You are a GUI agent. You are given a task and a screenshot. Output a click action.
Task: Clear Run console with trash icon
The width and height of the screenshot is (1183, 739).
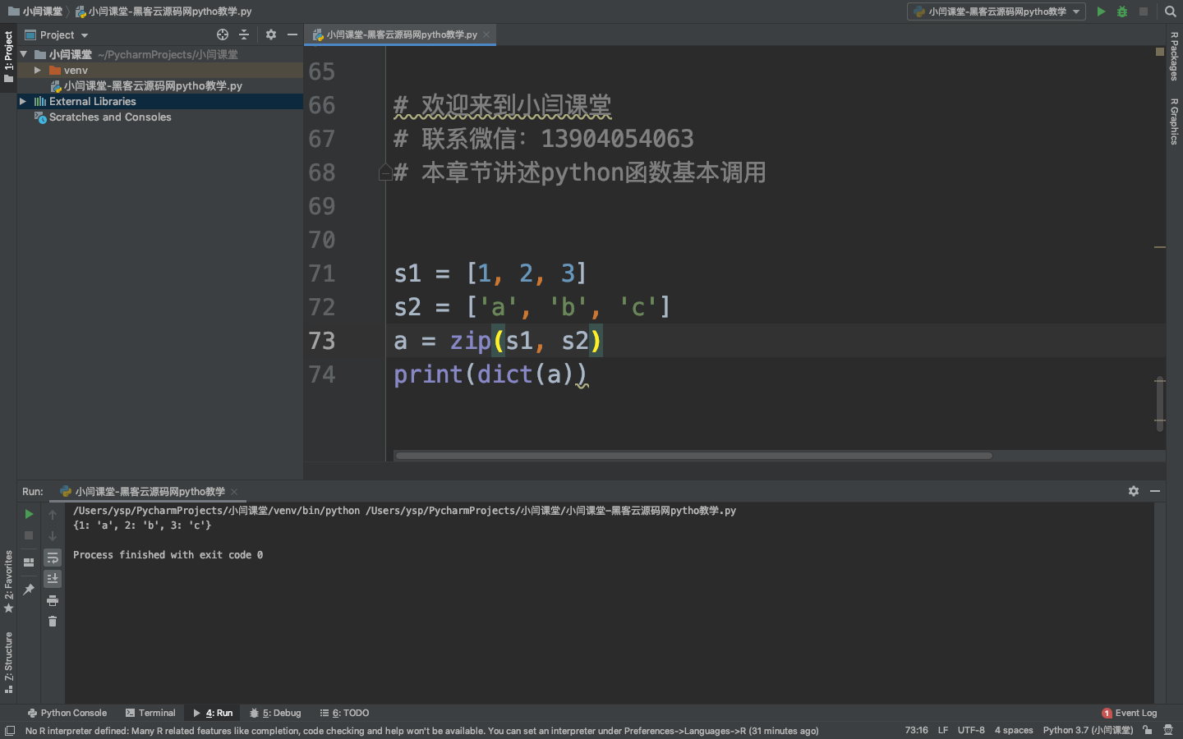coord(53,622)
